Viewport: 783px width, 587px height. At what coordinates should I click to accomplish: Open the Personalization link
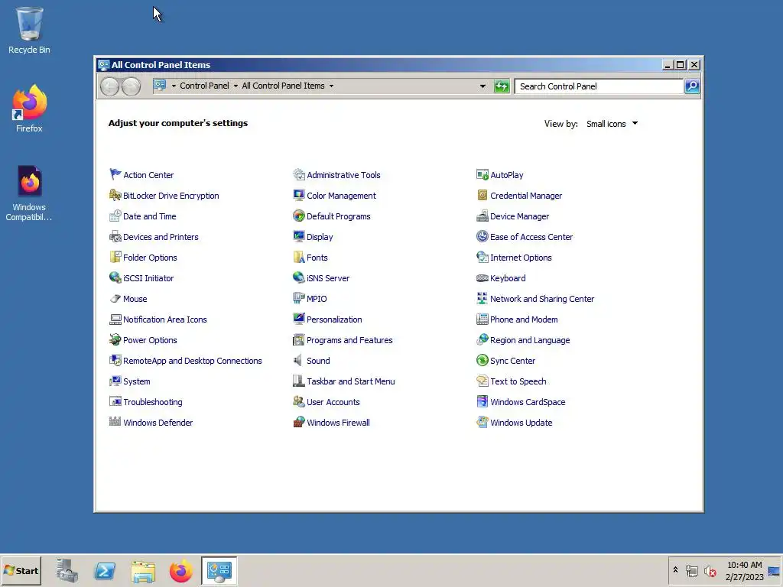(334, 319)
